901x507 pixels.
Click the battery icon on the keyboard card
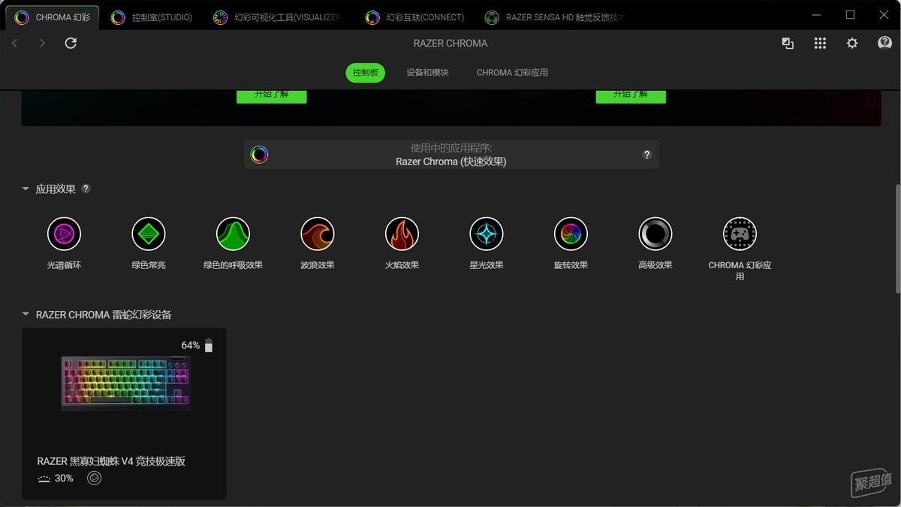tap(209, 346)
